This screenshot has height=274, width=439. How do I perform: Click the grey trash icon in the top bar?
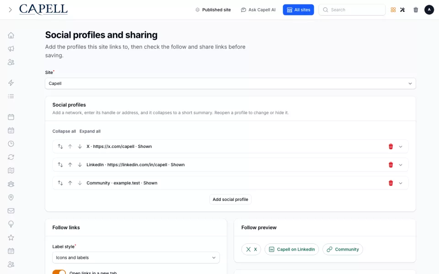[x=416, y=10]
